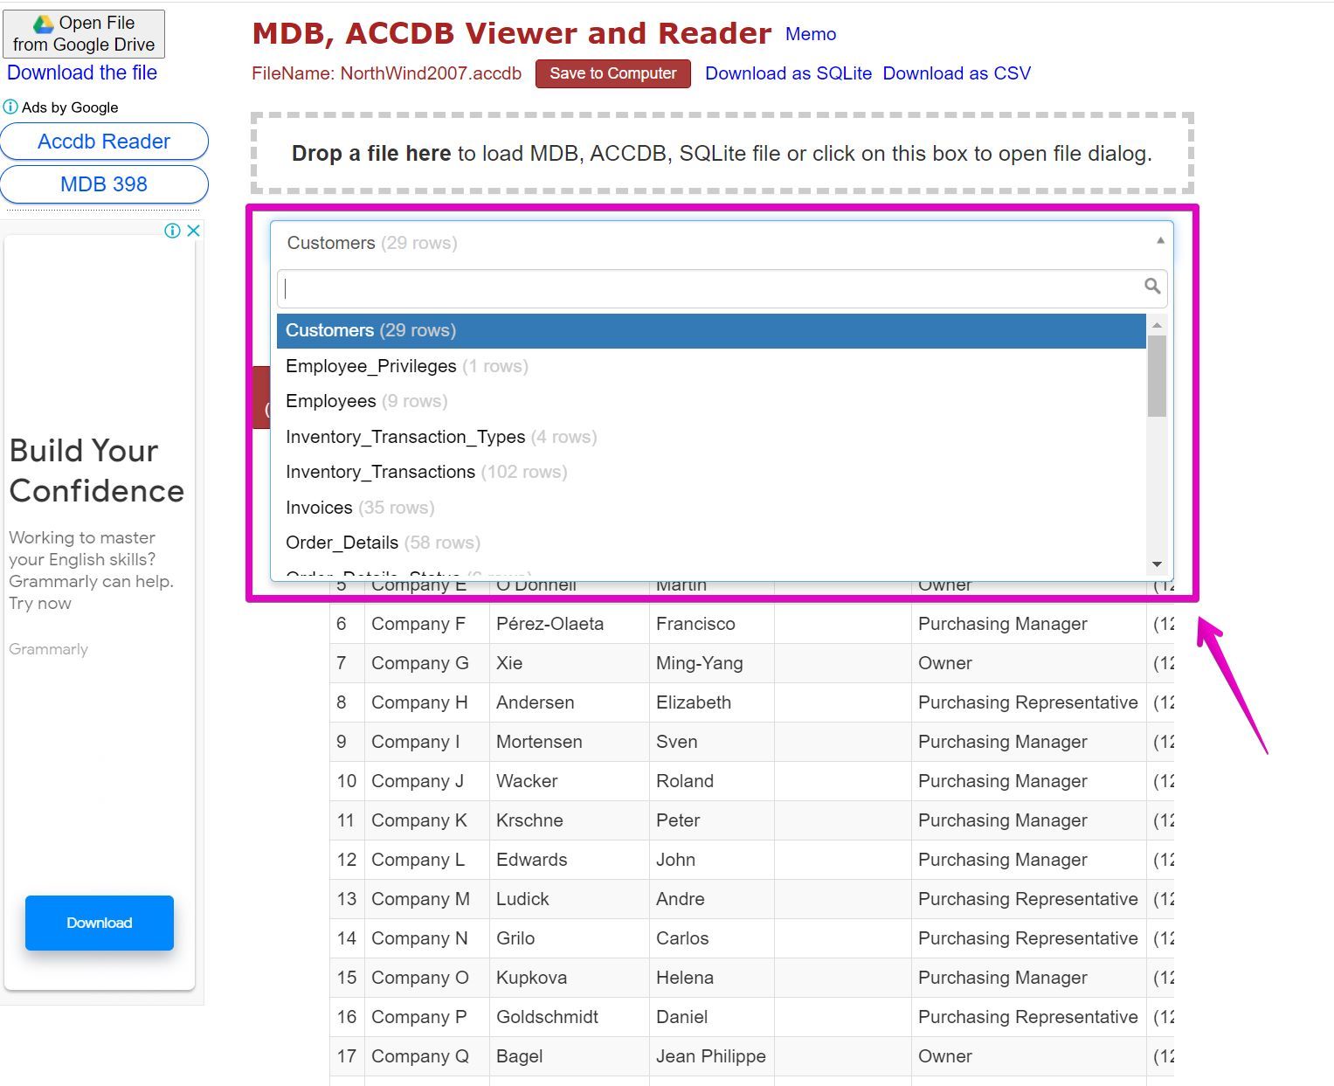Click Save to Computer button

click(x=612, y=73)
